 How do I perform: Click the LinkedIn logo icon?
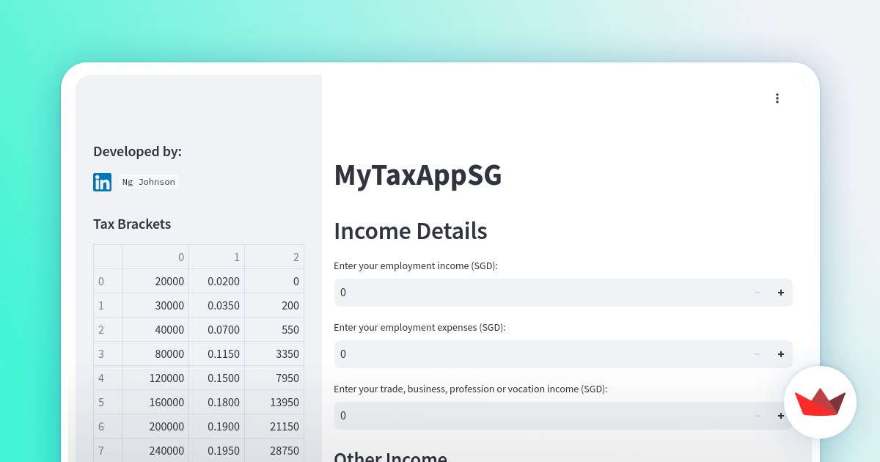102,182
